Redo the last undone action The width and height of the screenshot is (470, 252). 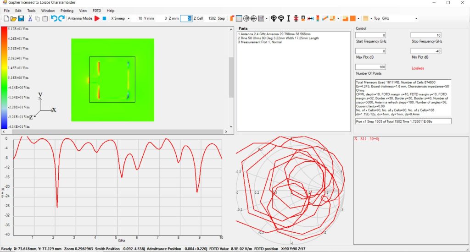62,18
